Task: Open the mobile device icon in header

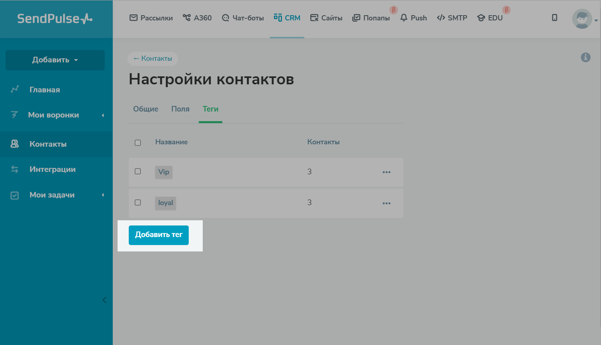Action: [554, 18]
